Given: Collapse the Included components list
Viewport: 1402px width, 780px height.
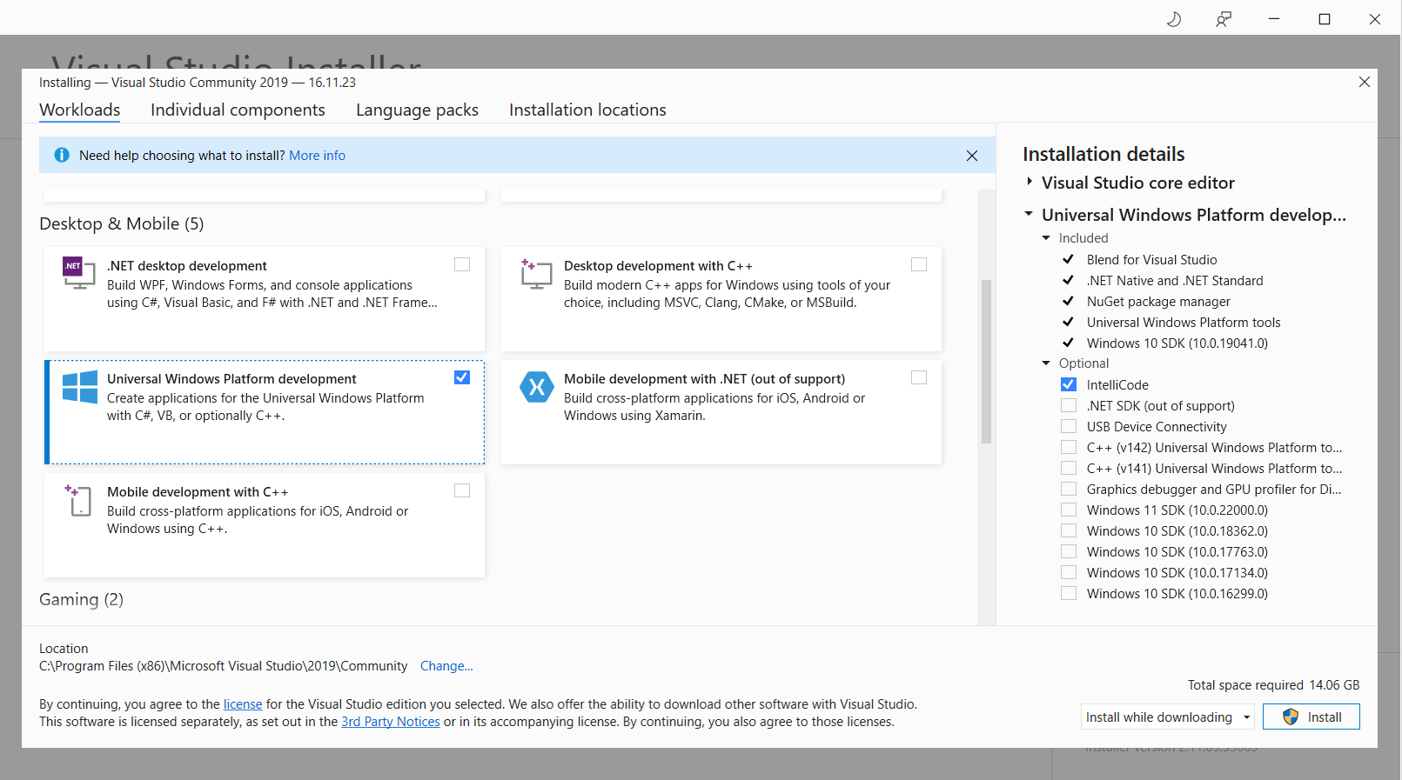Looking at the screenshot, I should coord(1046,238).
